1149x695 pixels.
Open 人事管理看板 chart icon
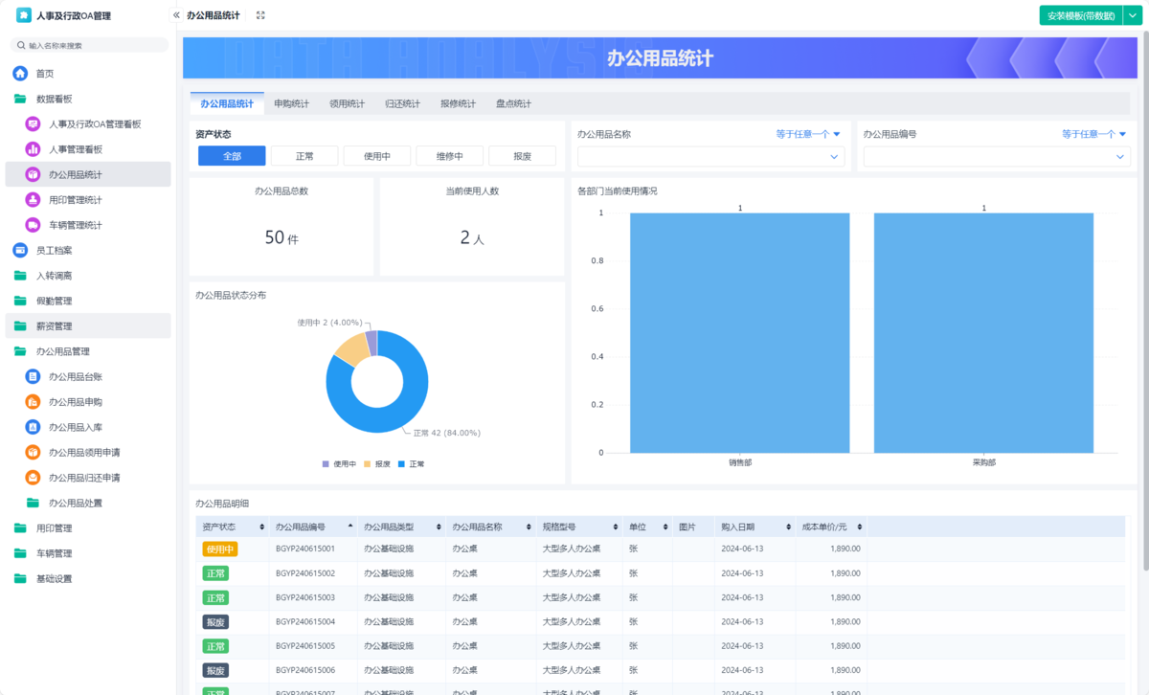(x=33, y=149)
